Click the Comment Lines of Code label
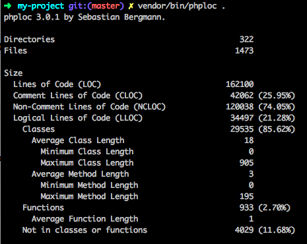This screenshot has height=244, width=307. pyautogui.click(x=78, y=96)
